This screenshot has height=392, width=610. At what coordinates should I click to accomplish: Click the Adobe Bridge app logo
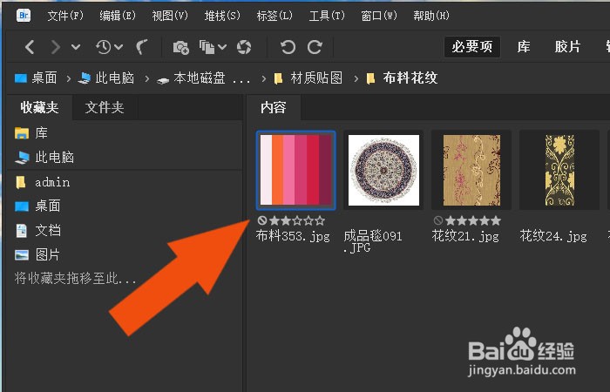[x=24, y=15]
